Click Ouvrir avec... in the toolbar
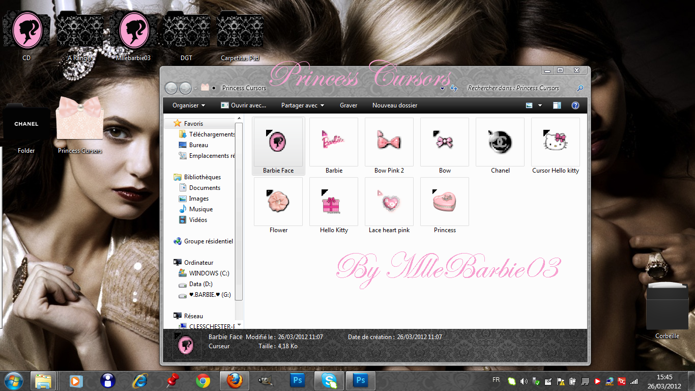This screenshot has height=391, width=695. (x=244, y=105)
